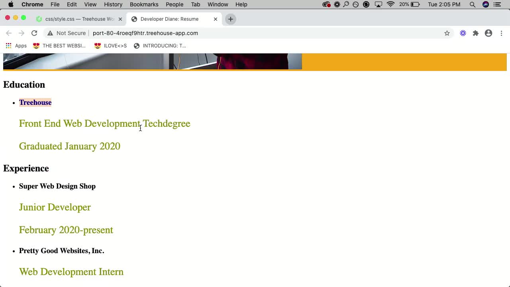Reload the Developer Diane resume page

click(34, 33)
